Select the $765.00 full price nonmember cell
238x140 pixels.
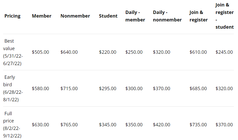click(x=69, y=125)
